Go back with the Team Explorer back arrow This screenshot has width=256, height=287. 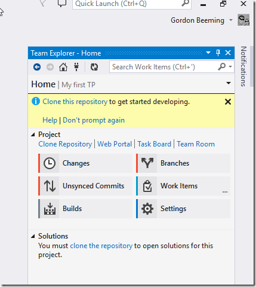pos(37,67)
